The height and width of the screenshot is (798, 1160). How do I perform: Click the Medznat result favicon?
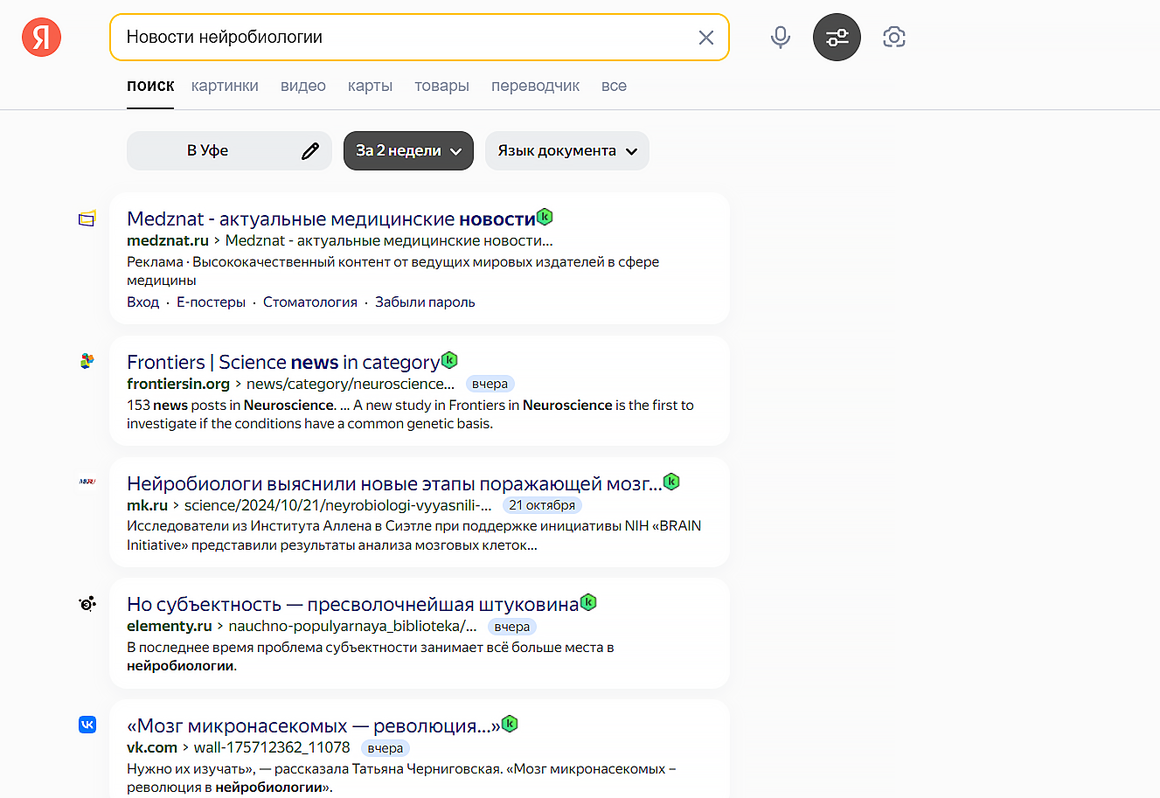(87, 219)
